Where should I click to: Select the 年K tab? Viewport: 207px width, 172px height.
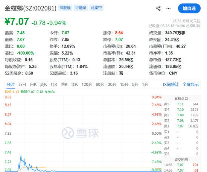(x=74, y=84)
